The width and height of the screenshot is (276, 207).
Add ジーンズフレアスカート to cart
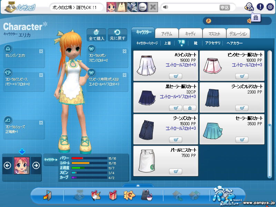242,108
